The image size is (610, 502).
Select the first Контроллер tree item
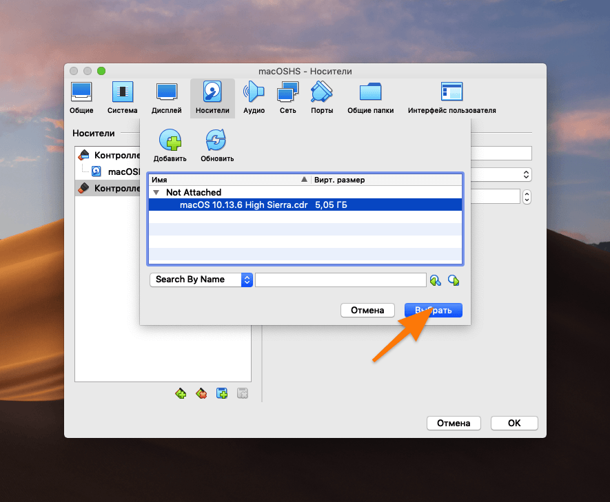(x=108, y=155)
